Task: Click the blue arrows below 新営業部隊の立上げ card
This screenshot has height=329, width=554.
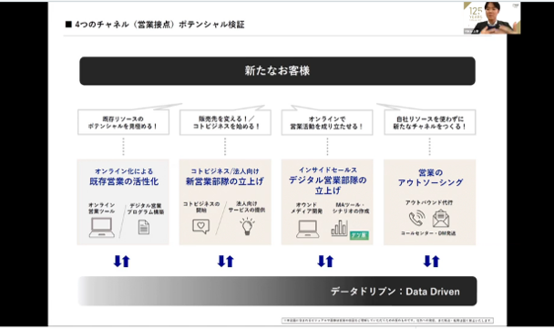Action: coord(226,262)
